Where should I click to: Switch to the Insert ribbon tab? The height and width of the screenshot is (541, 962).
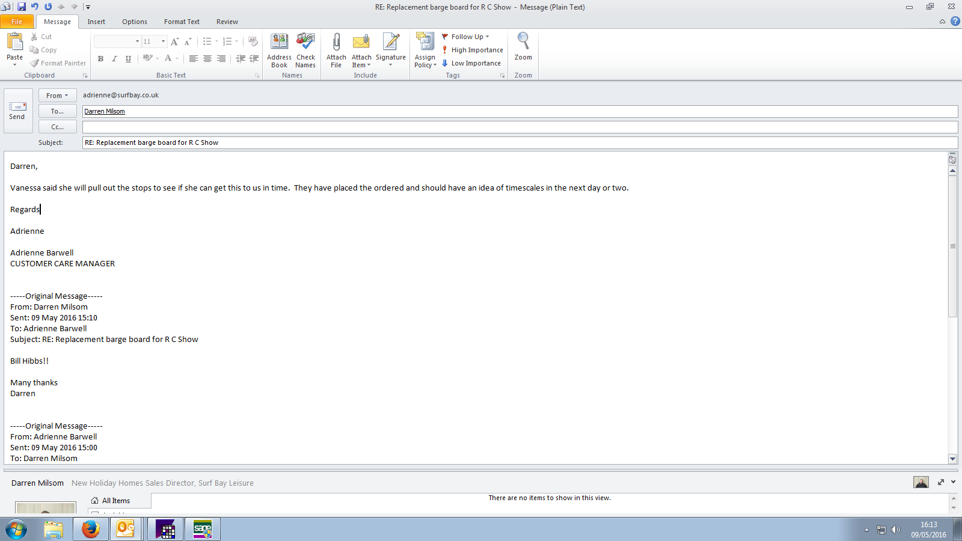[96, 22]
